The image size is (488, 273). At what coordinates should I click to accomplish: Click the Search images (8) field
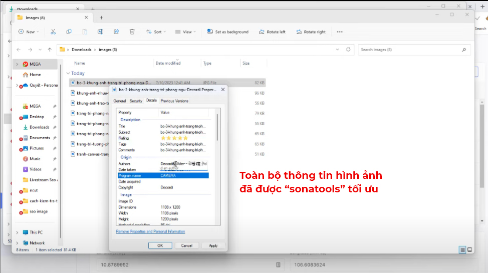tap(414, 50)
